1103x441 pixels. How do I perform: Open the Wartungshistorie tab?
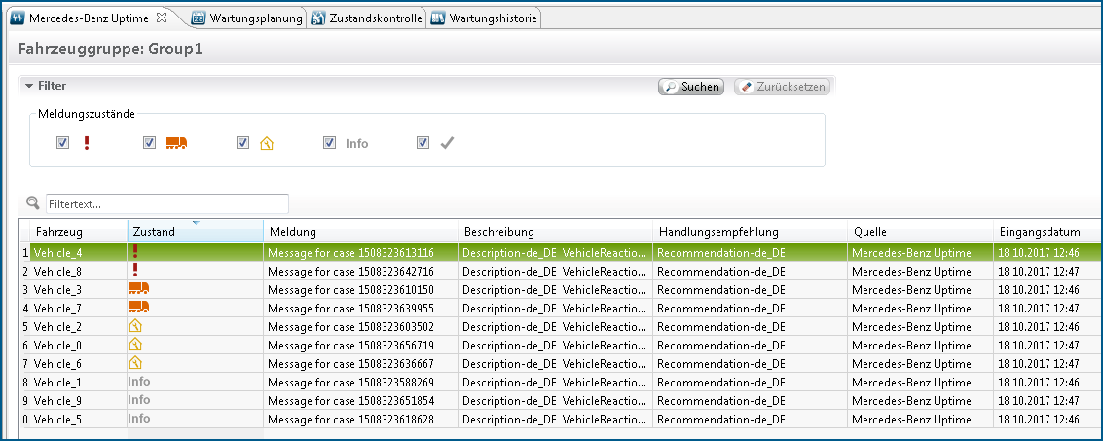(x=484, y=18)
